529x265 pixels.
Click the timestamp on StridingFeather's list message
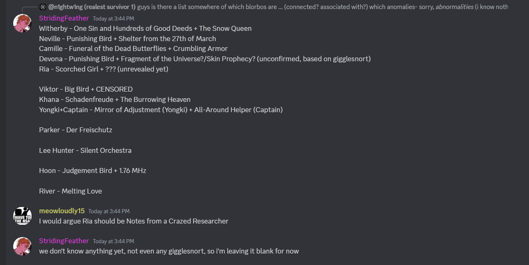[x=113, y=18]
